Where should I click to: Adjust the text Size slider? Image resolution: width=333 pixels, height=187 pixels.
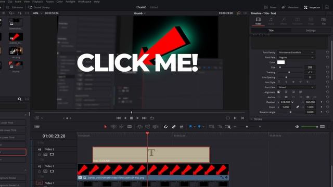coord(290,68)
